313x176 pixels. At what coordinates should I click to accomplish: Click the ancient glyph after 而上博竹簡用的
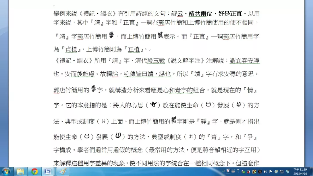tap(174, 120)
